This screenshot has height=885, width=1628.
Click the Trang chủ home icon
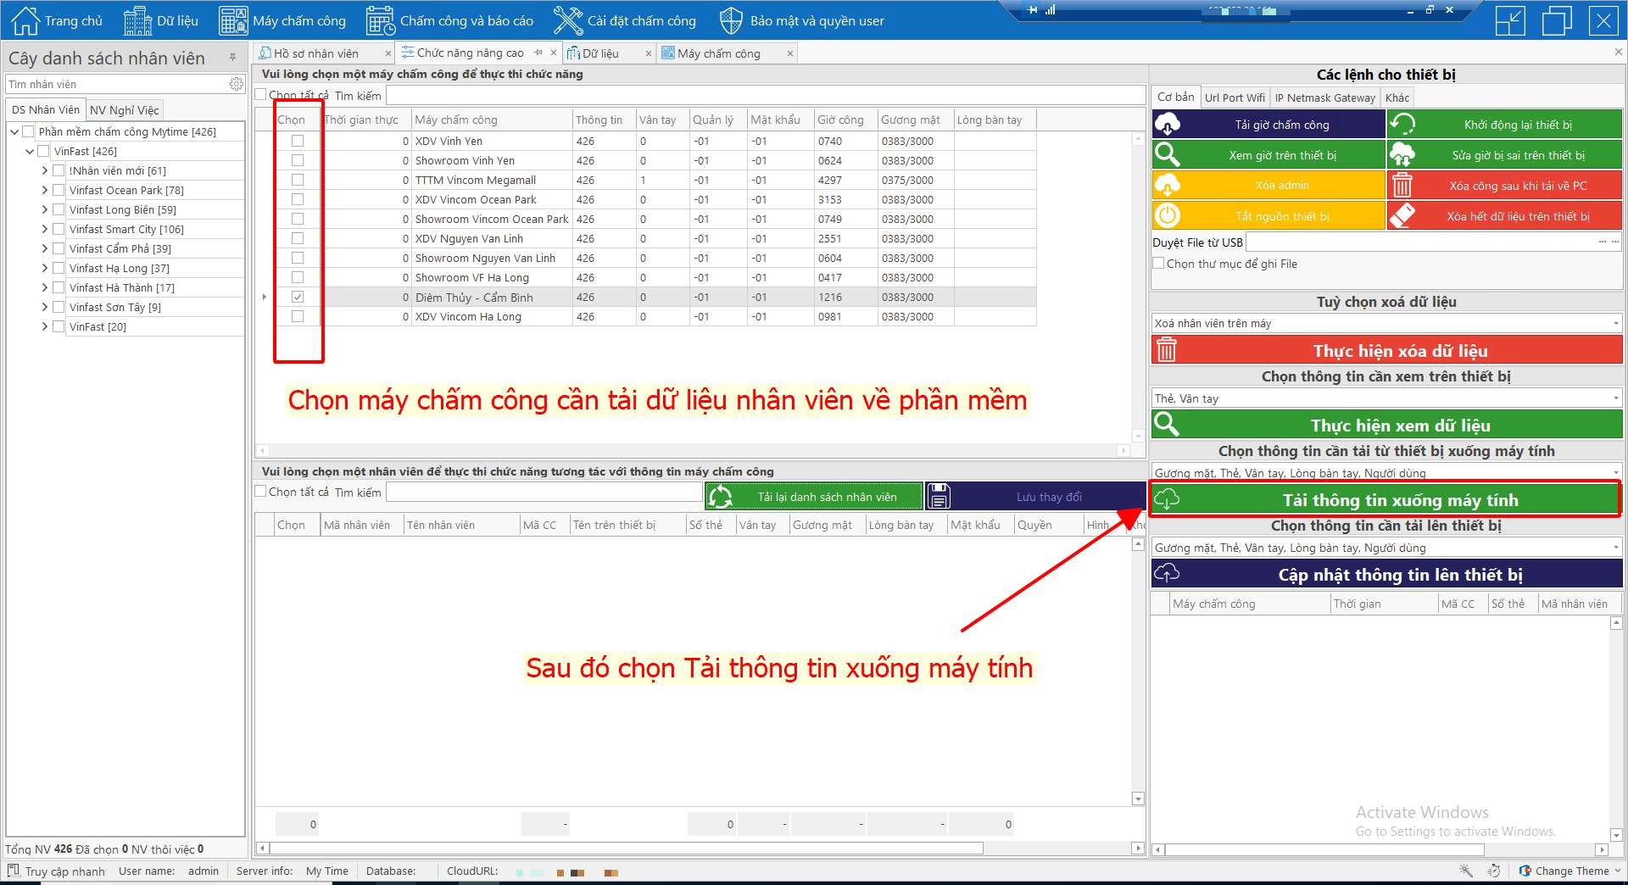[25, 20]
